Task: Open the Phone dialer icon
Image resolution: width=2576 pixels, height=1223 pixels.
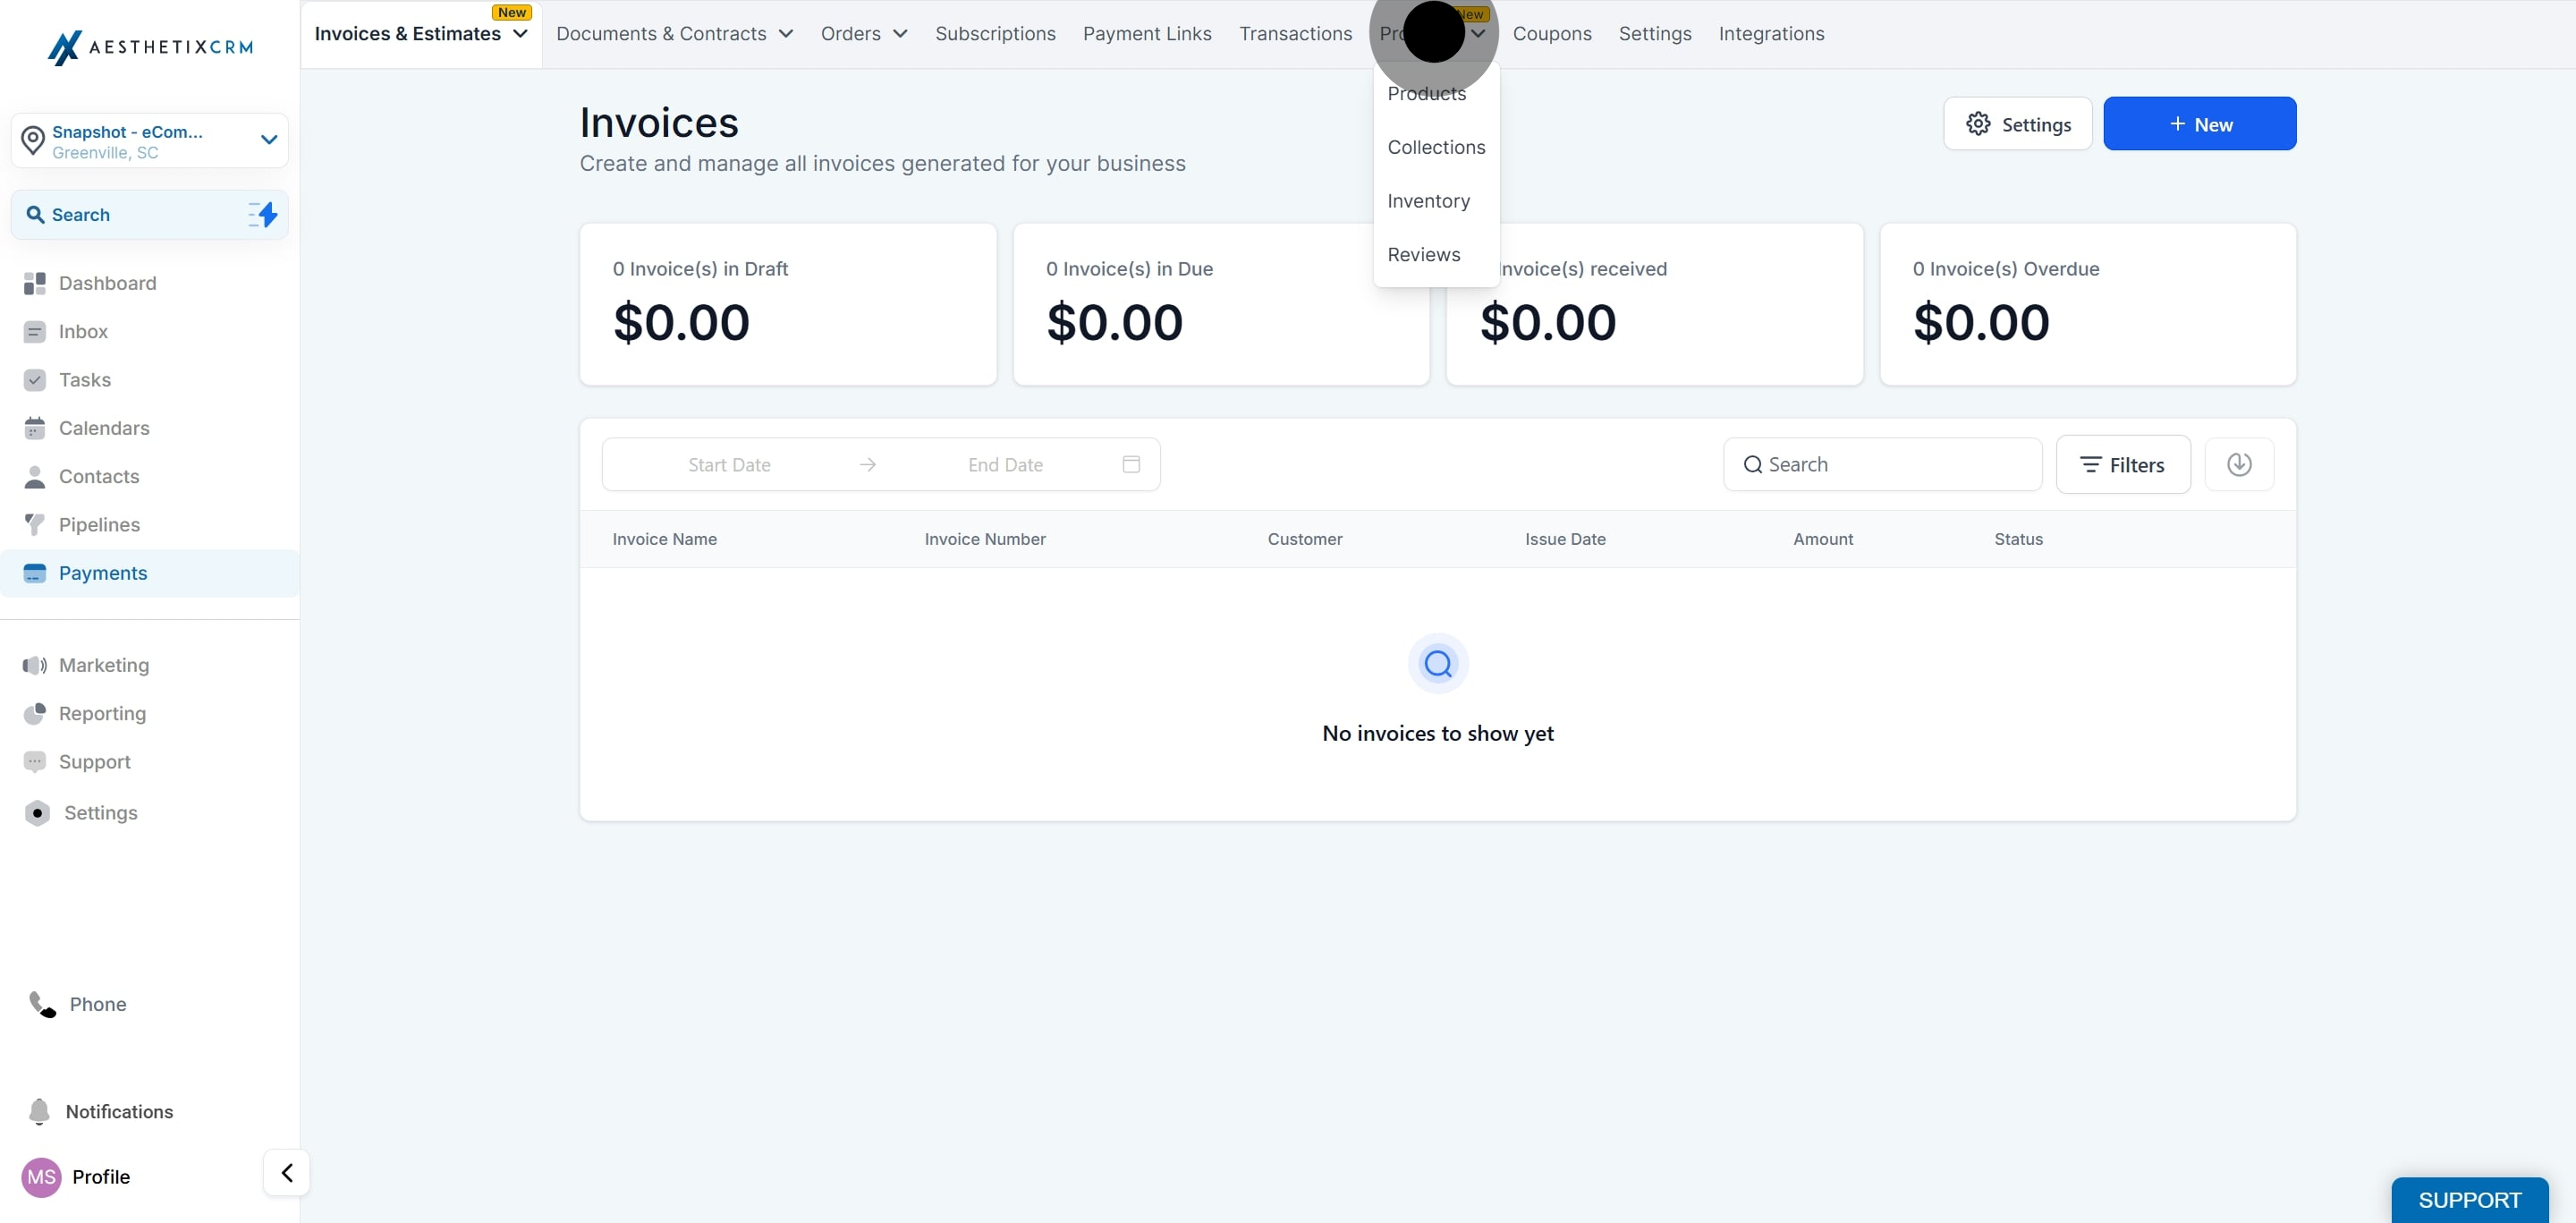Action: click(x=42, y=1004)
